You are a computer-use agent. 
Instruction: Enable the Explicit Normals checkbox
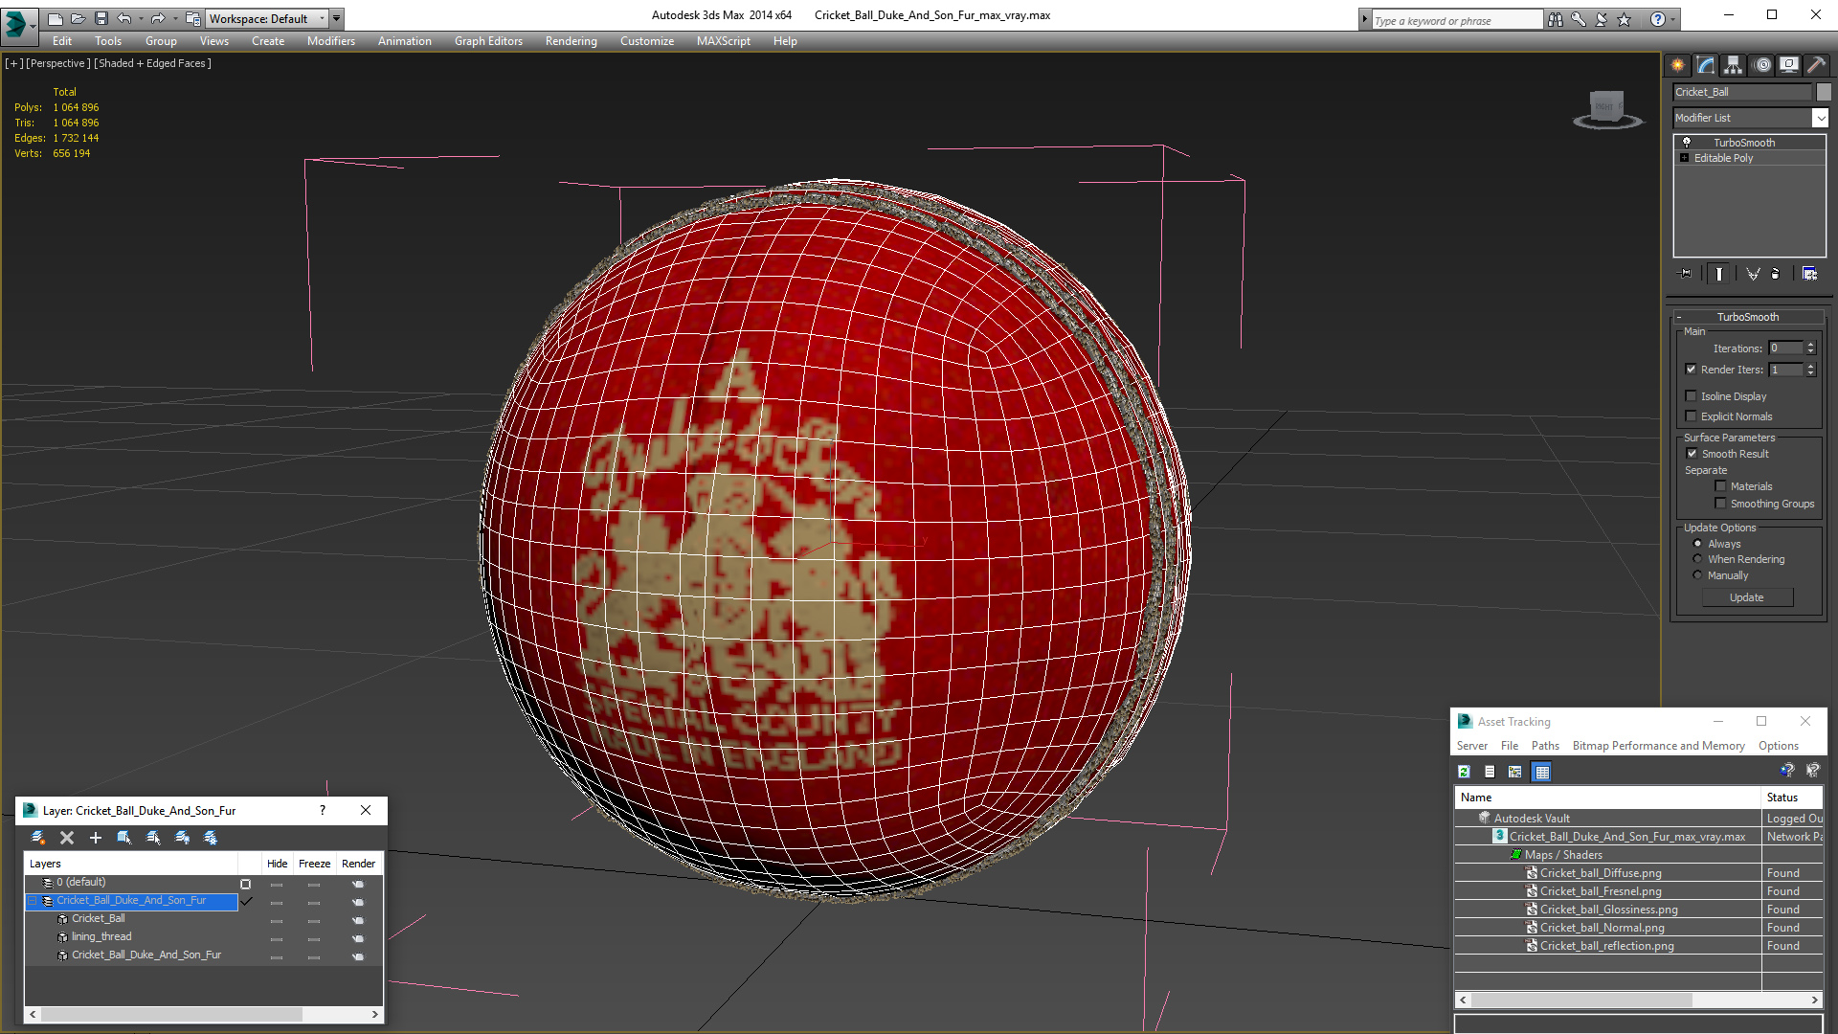[1691, 416]
